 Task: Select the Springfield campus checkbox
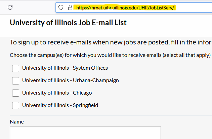click(15, 106)
